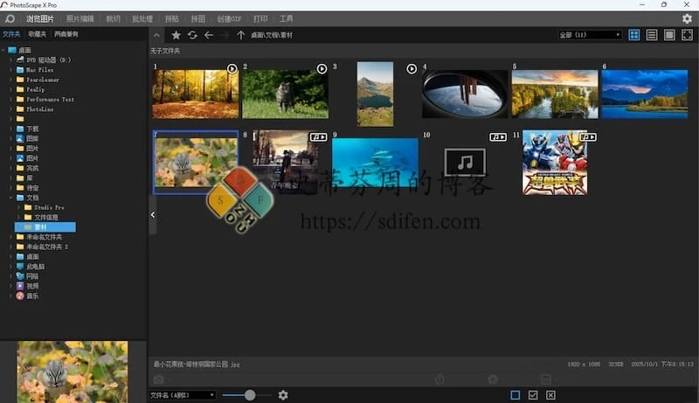Image resolution: width=699 pixels, height=403 pixels.
Task: Click the play icon on thumbnail 3
Action: [x=412, y=69]
